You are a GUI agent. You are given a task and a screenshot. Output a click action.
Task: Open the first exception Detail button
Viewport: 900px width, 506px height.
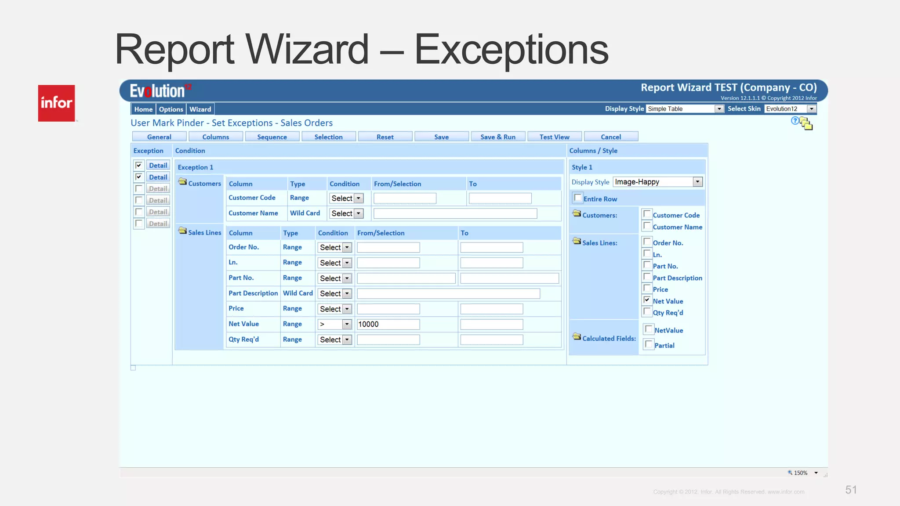(x=158, y=166)
